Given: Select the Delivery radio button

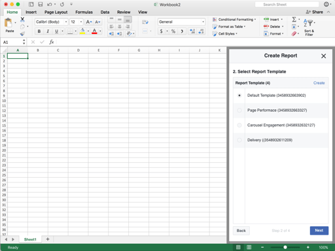Looking at the screenshot, I should point(239,140).
